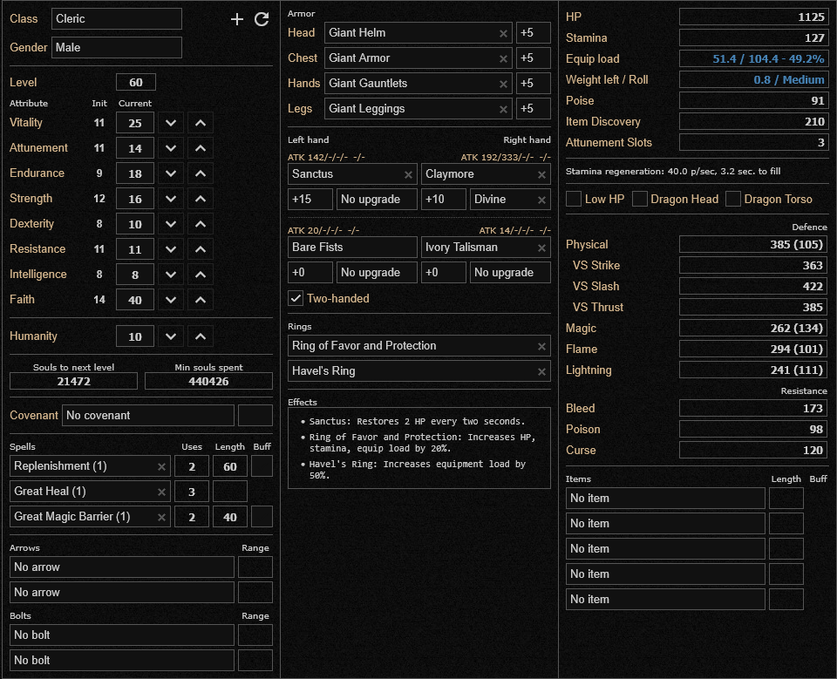Open the first No arrow selector
Viewport: 837px width, 679px height.
pyautogui.click(x=122, y=567)
